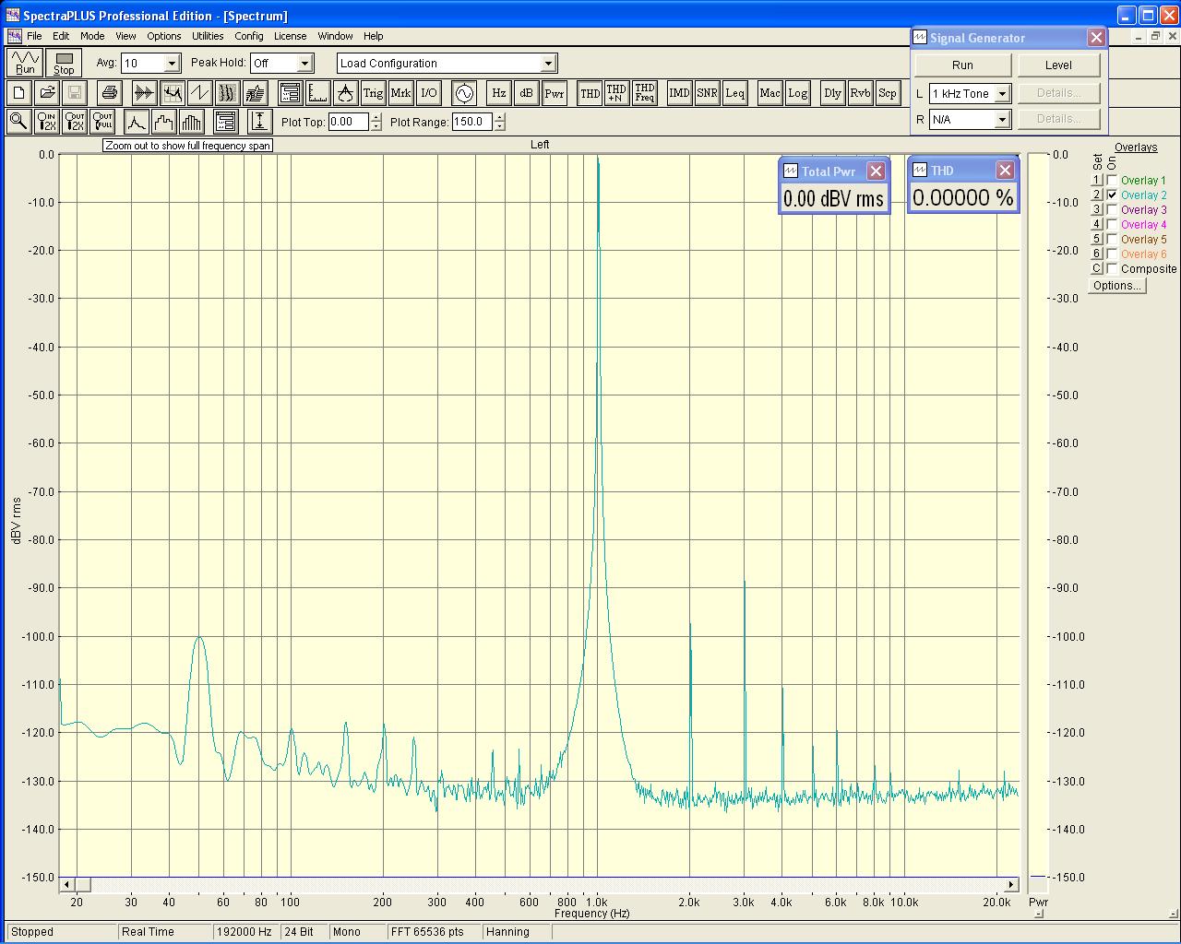Enable the Composite overlay checkbox
Image resolution: width=1181 pixels, height=944 pixels.
[x=1113, y=269]
